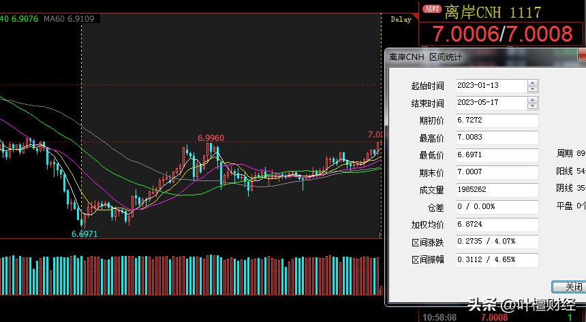Select the 仓差 value 0 / 0.00%
The image size is (586, 322).
pyautogui.click(x=497, y=206)
